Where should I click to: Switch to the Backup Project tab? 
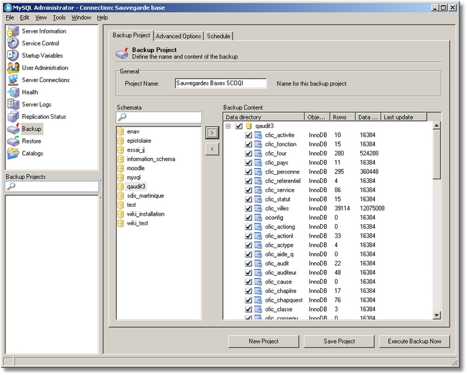tap(131, 35)
